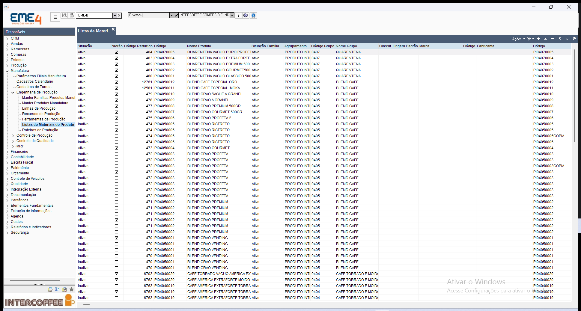Open the filter funnel icon
The image size is (581, 311).
(567, 39)
